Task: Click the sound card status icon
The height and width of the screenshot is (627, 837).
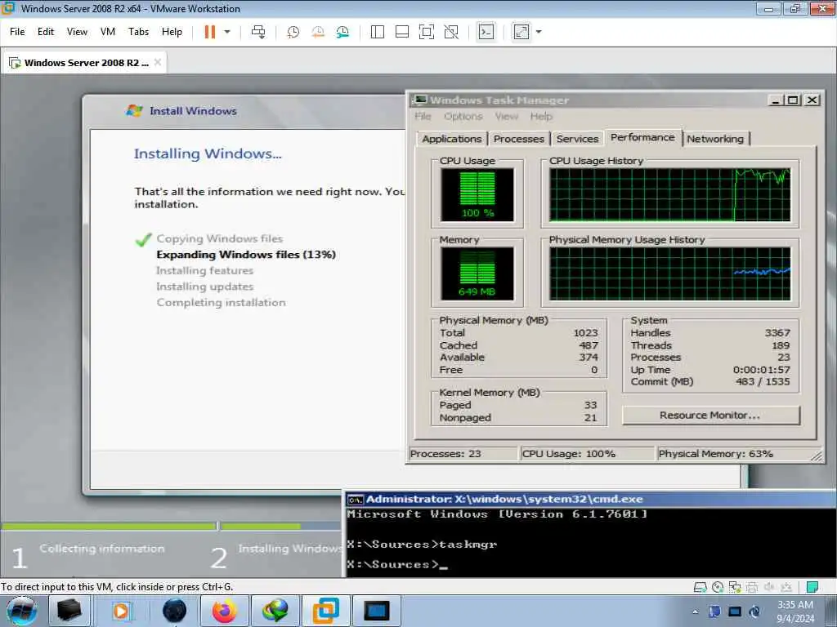Action: tap(768, 587)
